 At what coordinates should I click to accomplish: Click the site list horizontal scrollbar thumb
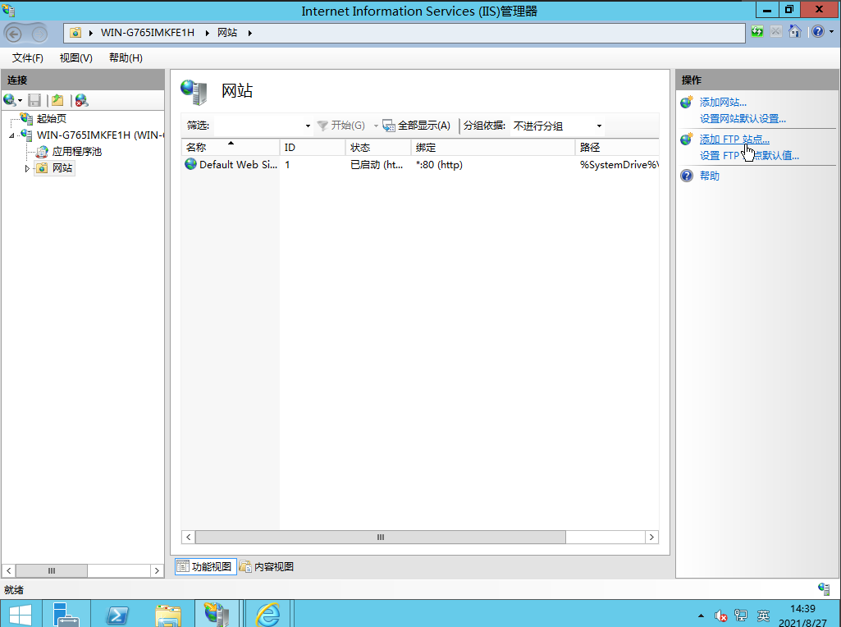click(380, 537)
